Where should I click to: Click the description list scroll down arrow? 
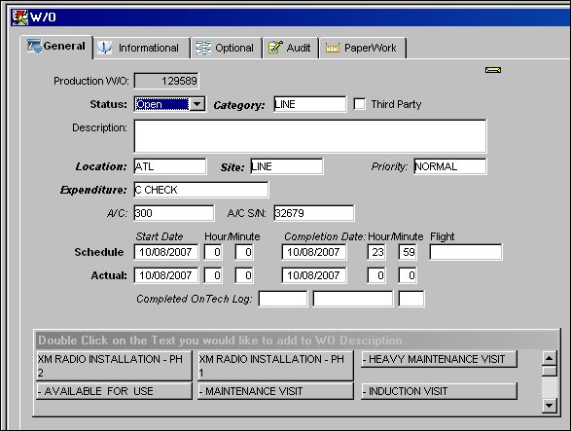(x=550, y=405)
